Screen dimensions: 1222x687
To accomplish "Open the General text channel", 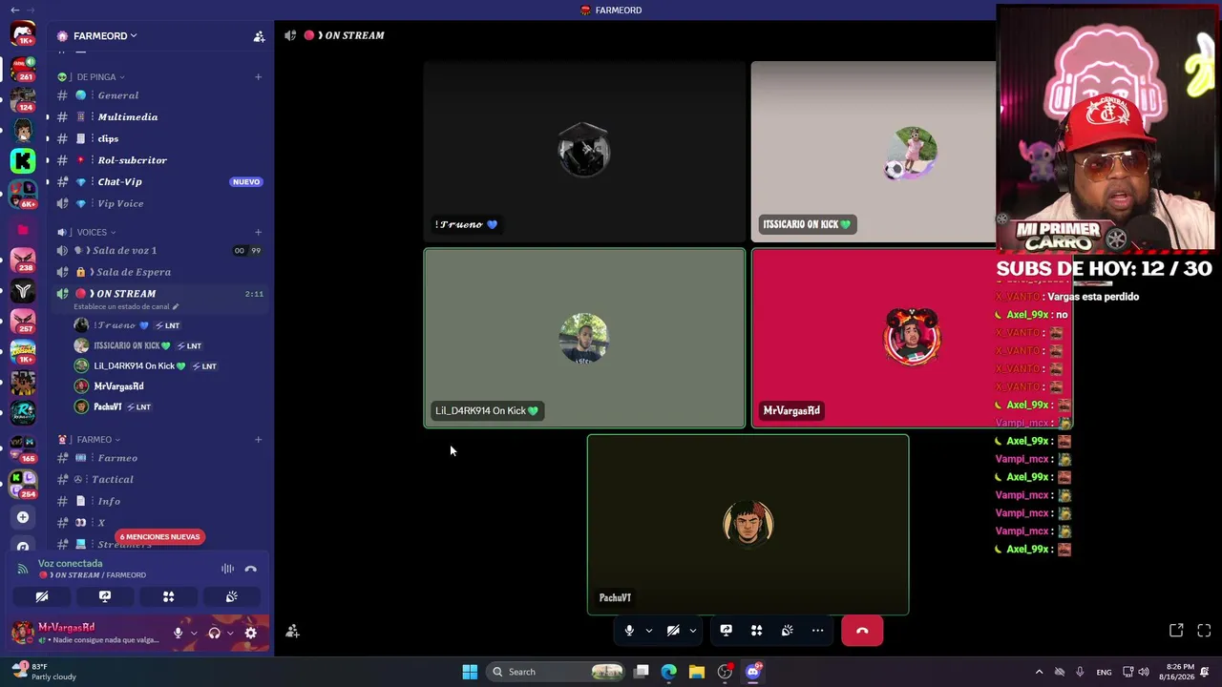I will click(160, 95).
